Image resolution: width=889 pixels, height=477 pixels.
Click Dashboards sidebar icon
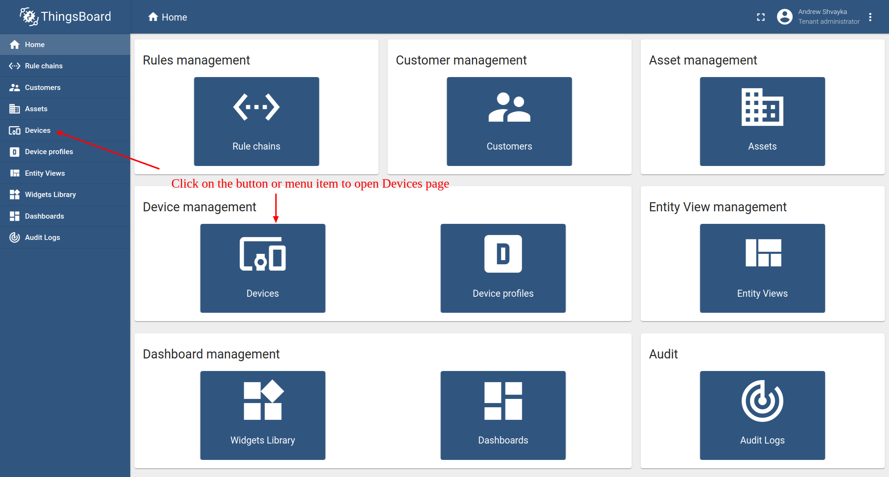point(14,216)
